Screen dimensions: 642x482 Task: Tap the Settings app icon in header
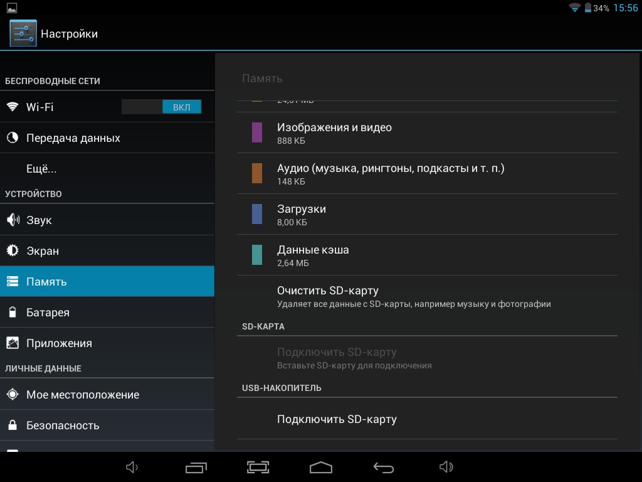[x=23, y=33]
